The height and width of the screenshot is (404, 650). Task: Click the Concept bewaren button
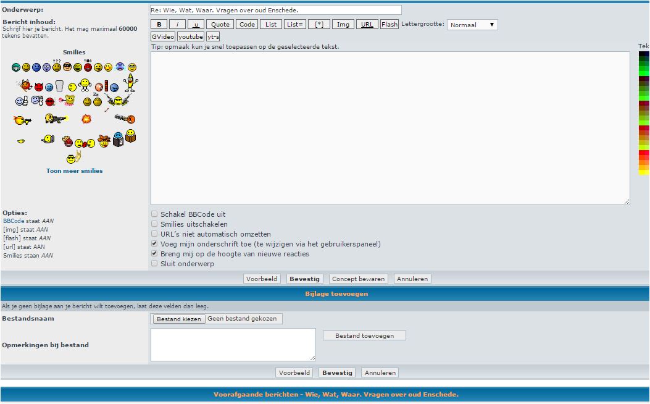[358, 279]
